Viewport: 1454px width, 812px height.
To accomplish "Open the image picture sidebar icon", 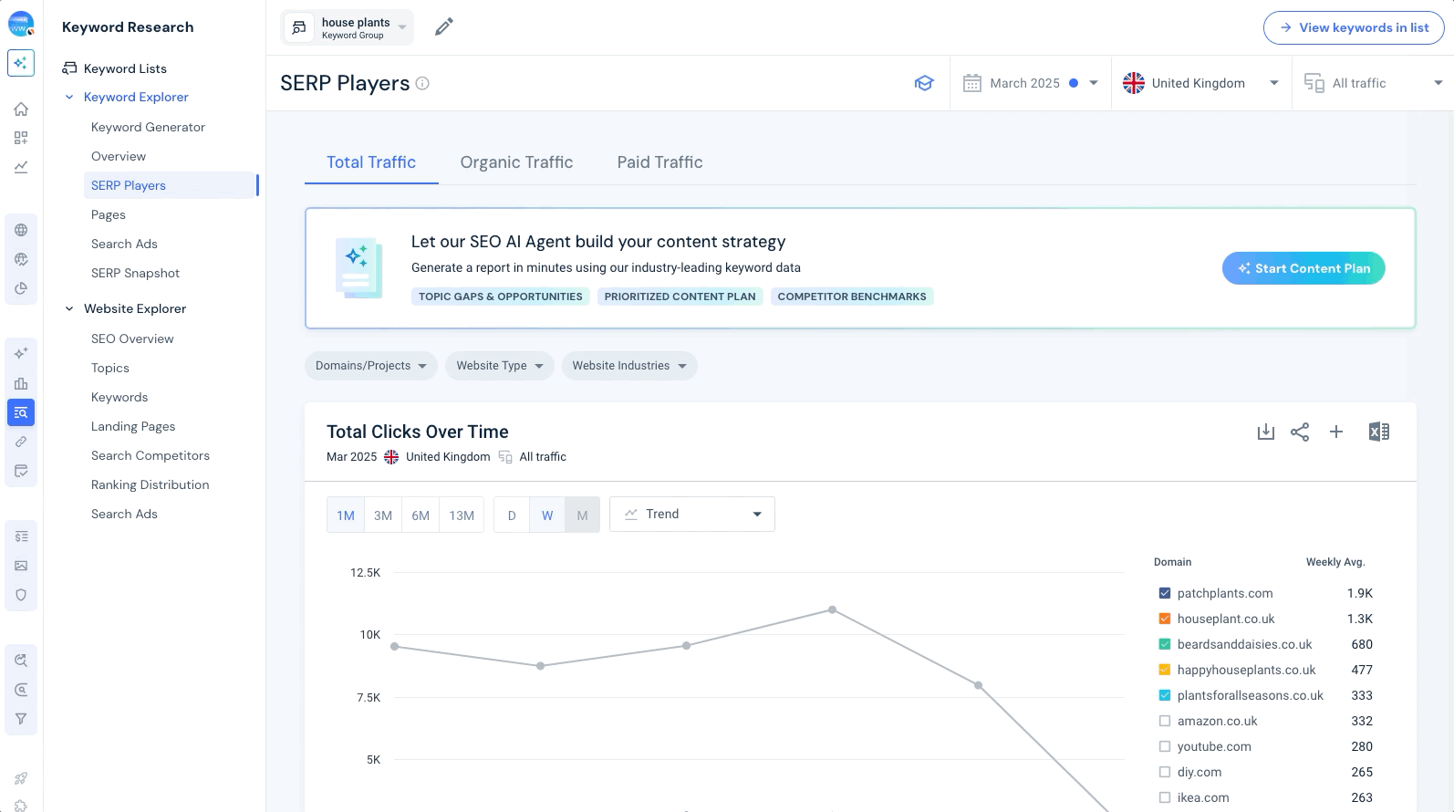I will [x=21, y=566].
